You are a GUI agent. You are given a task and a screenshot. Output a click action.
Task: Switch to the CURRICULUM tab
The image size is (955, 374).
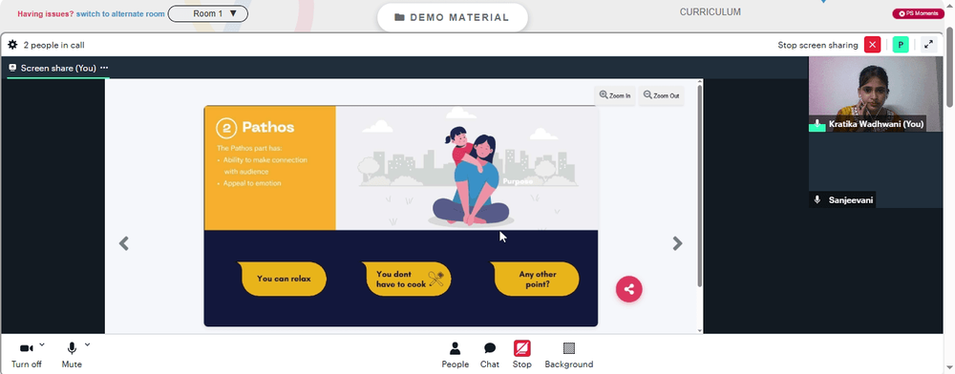[x=711, y=11]
